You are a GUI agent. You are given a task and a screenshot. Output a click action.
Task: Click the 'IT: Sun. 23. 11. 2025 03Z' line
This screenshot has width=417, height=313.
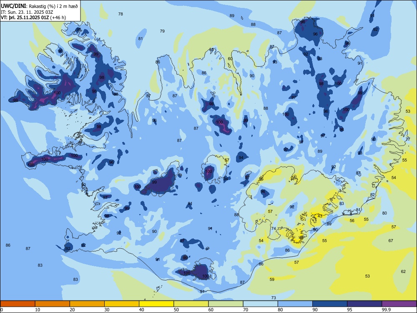point(28,12)
